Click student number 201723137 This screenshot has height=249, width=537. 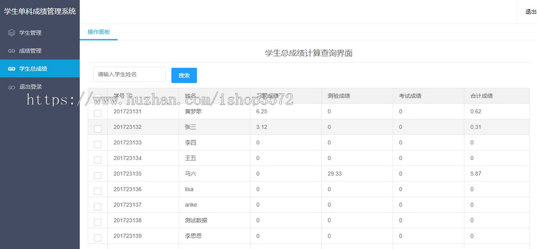click(x=128, y=205)
